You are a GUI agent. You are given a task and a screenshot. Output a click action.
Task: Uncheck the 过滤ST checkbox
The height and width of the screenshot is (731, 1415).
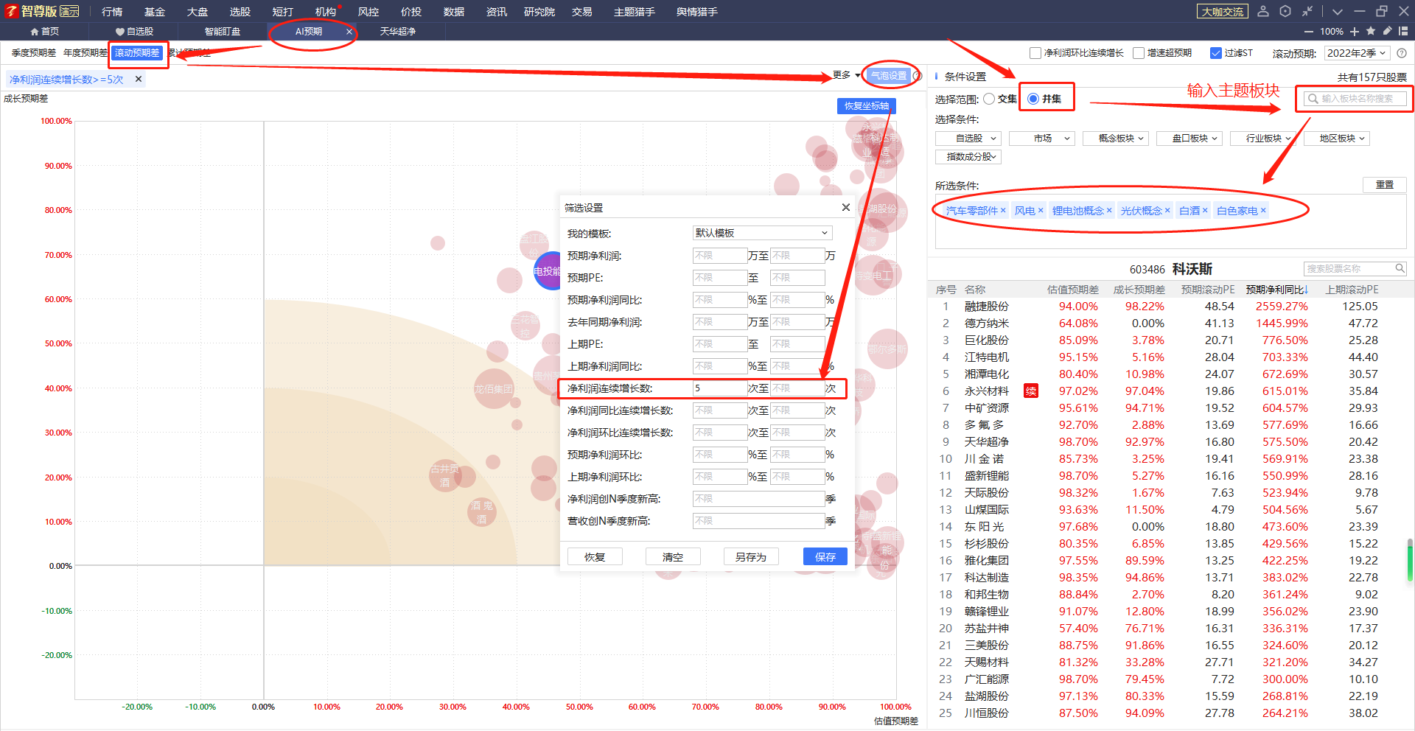point(1216,53)
